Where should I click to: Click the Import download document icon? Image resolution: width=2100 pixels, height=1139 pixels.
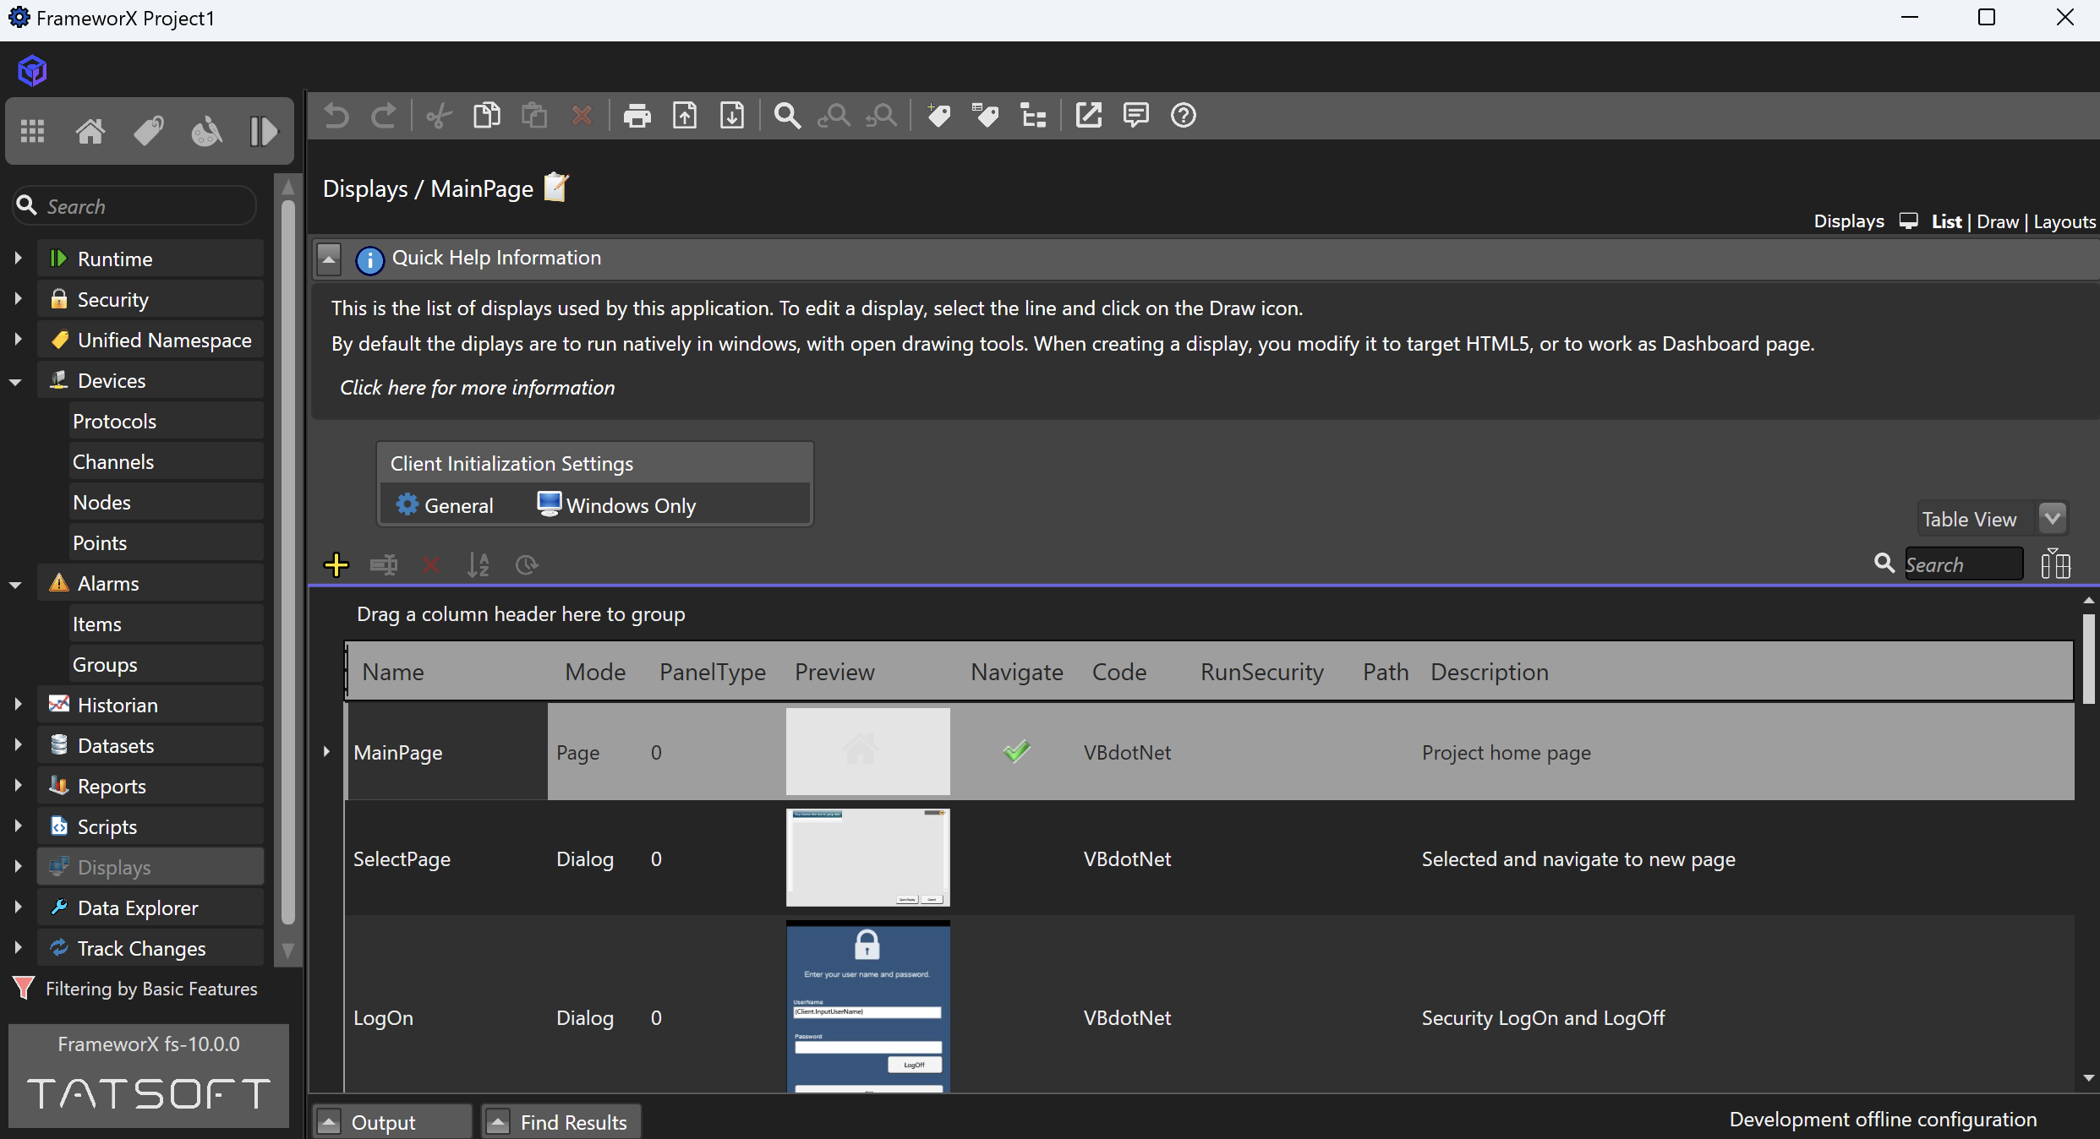coord(732,115)
